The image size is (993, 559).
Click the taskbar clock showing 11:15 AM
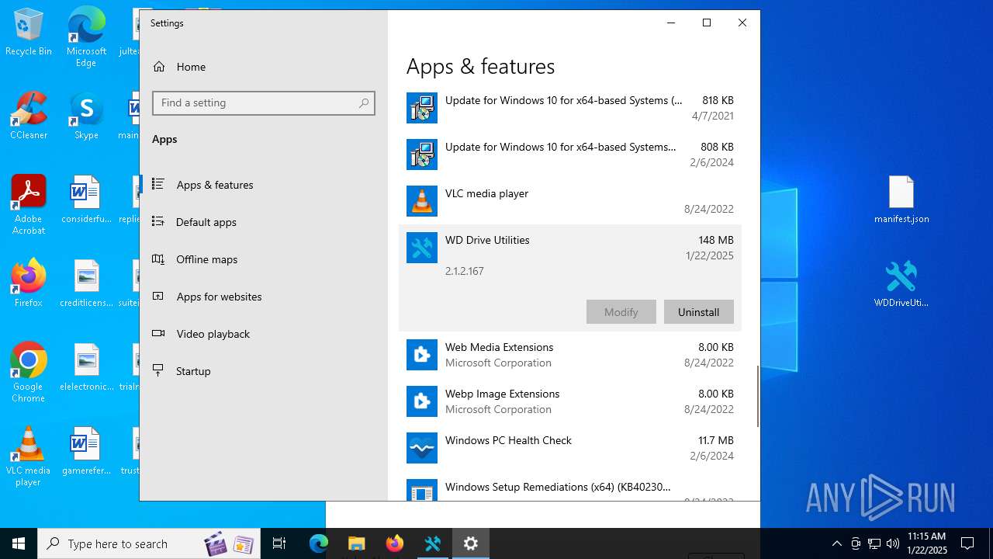[927, 543]
